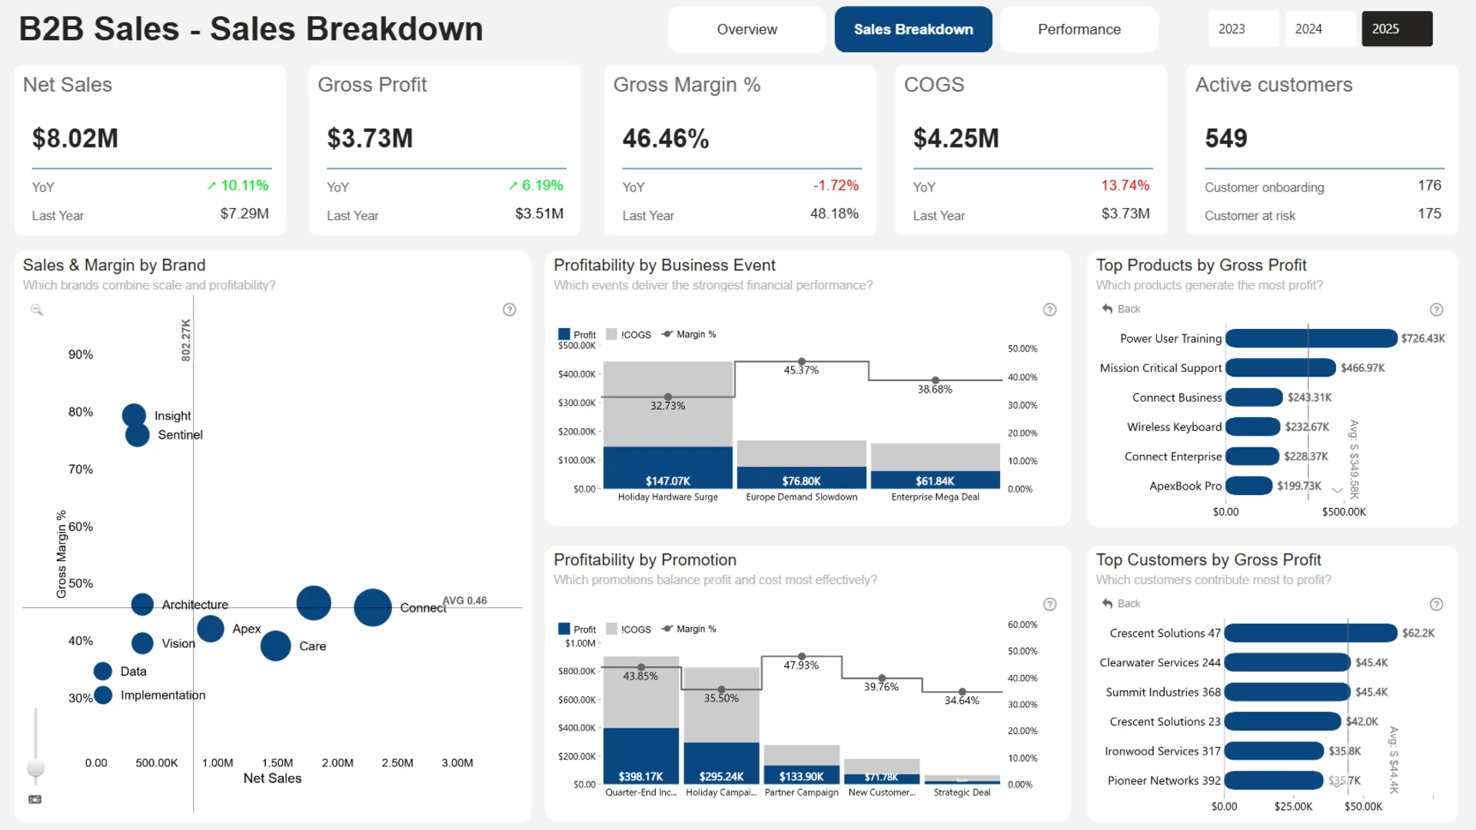Click the Holiday Campaign $295.24K profit column

(721, 763)
